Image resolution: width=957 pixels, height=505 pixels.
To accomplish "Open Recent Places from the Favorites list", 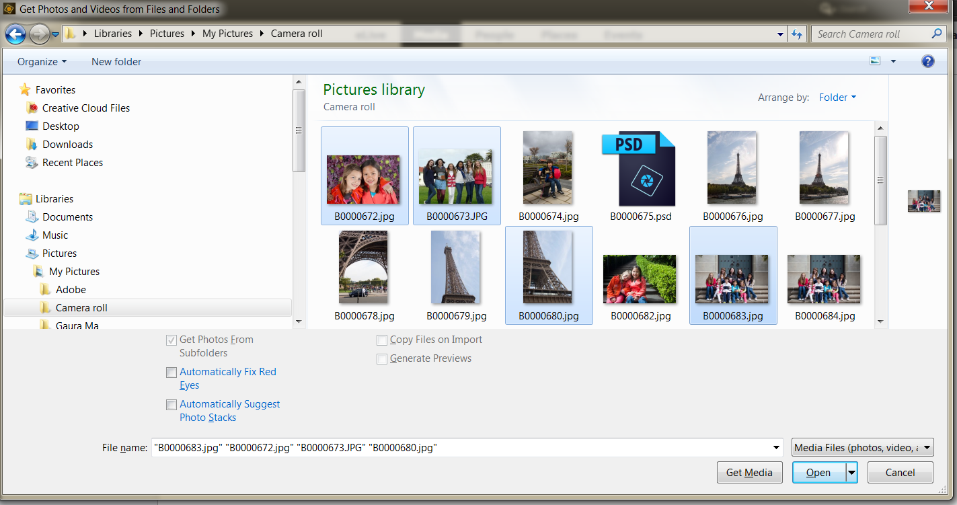I will [x=71, y=162].
